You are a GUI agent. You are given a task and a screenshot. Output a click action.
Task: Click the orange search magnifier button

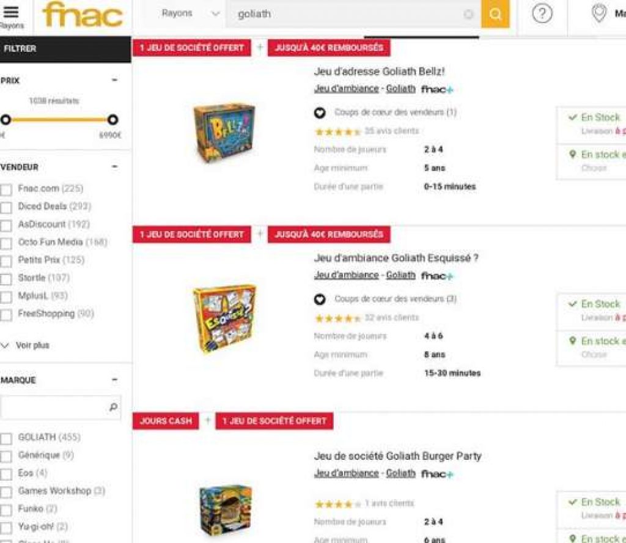[x=495, y=14]
